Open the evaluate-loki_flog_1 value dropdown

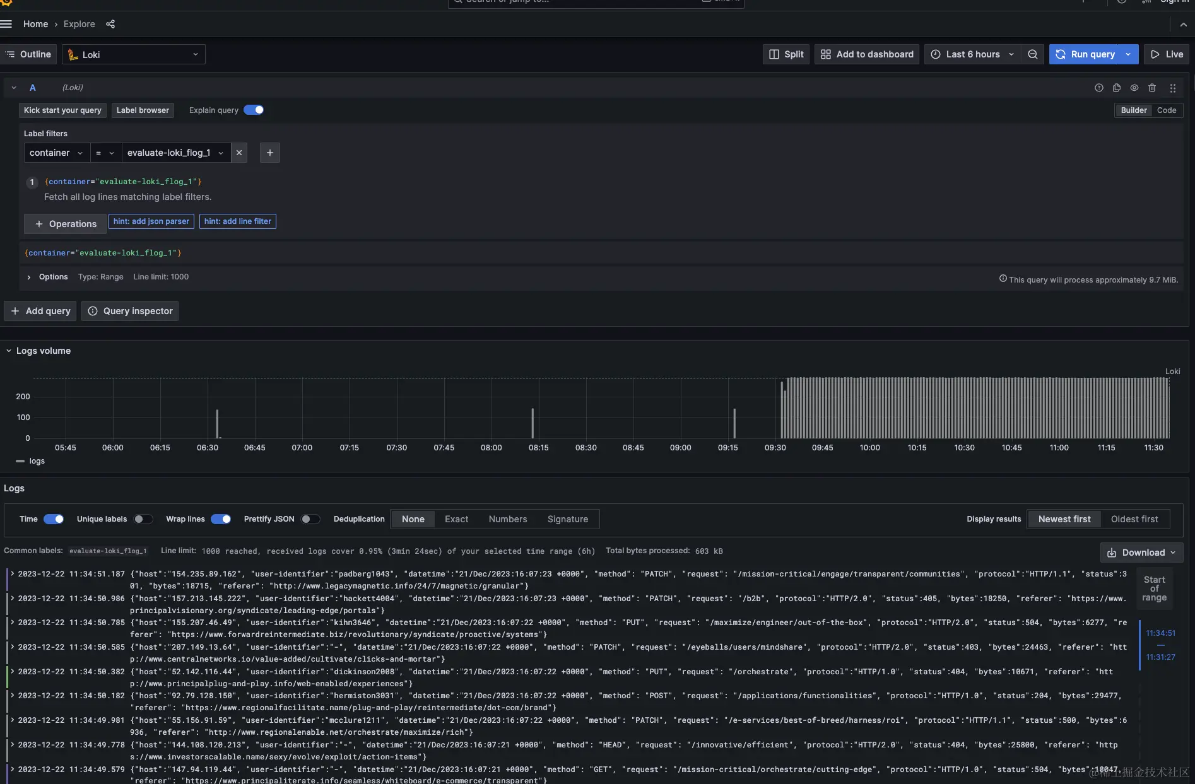[176, 153]
